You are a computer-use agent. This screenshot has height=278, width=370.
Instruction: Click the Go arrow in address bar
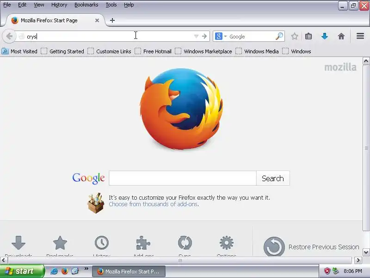pos(204,37)
